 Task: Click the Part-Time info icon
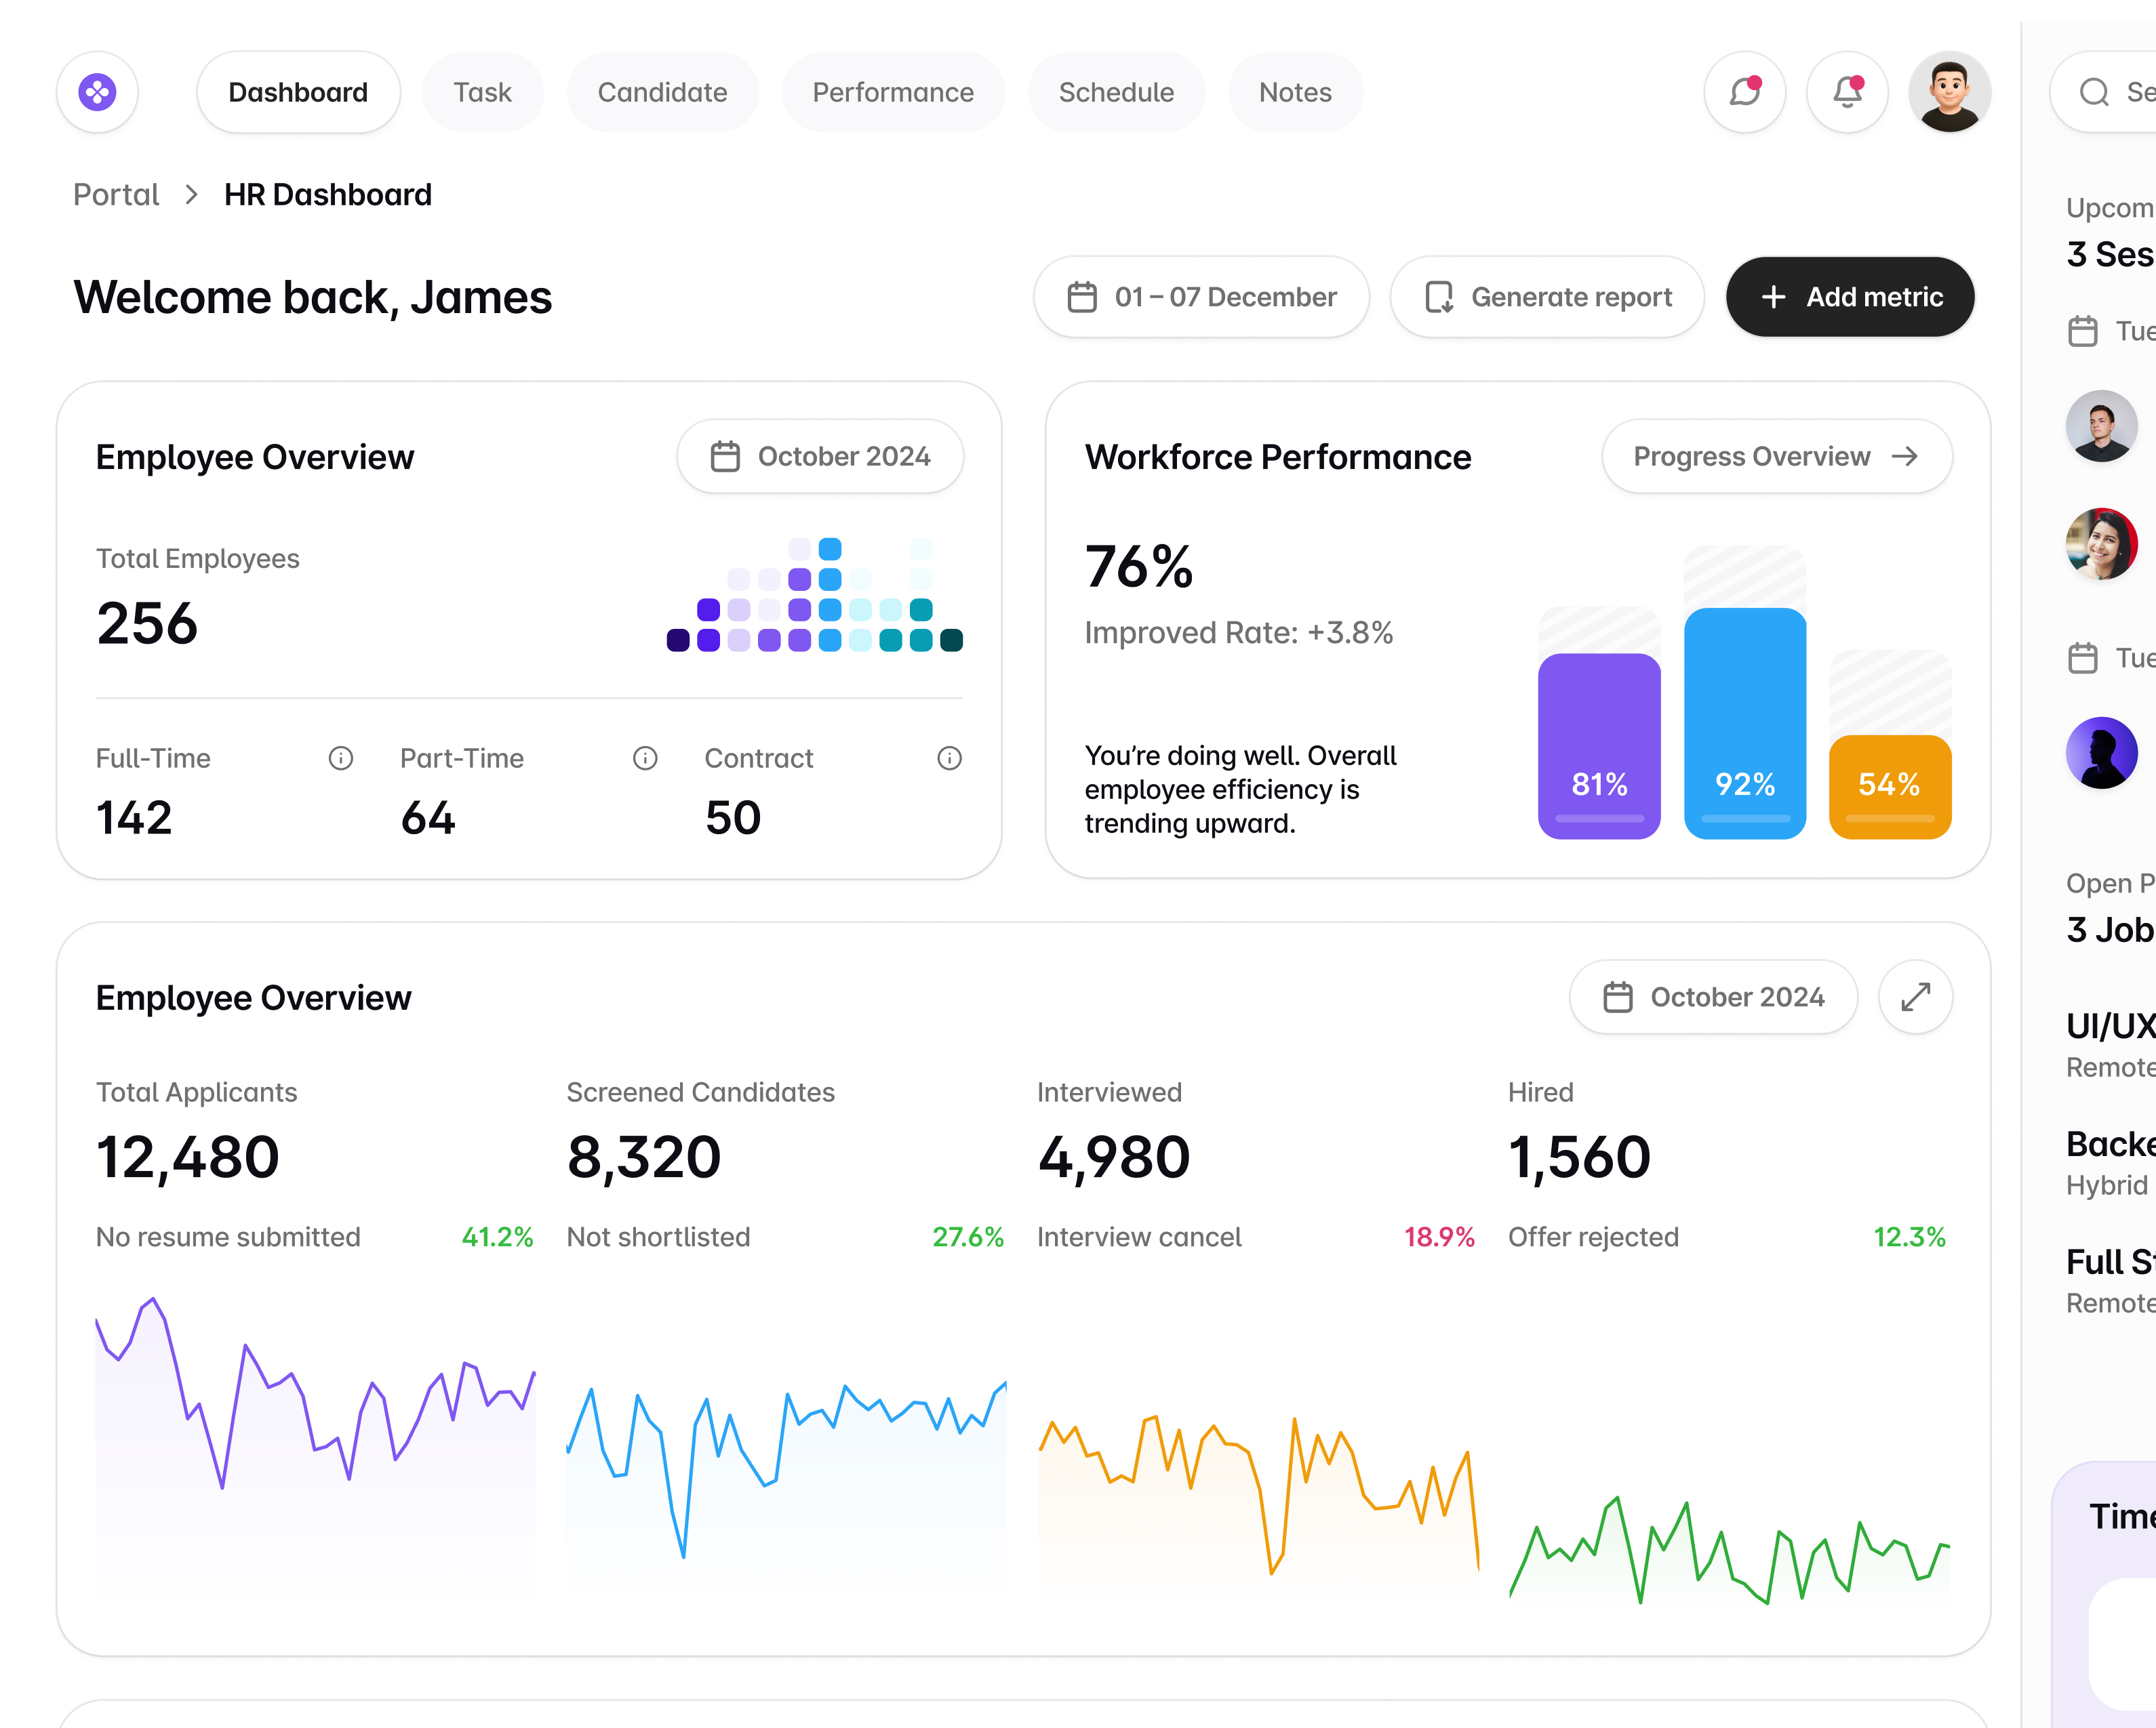(645, 758)
